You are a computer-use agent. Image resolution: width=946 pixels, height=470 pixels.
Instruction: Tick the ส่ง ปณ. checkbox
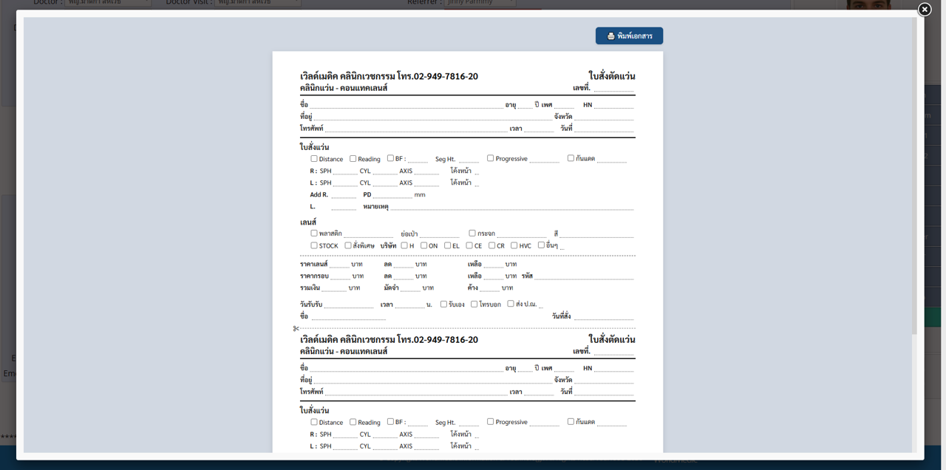[511, 304]
